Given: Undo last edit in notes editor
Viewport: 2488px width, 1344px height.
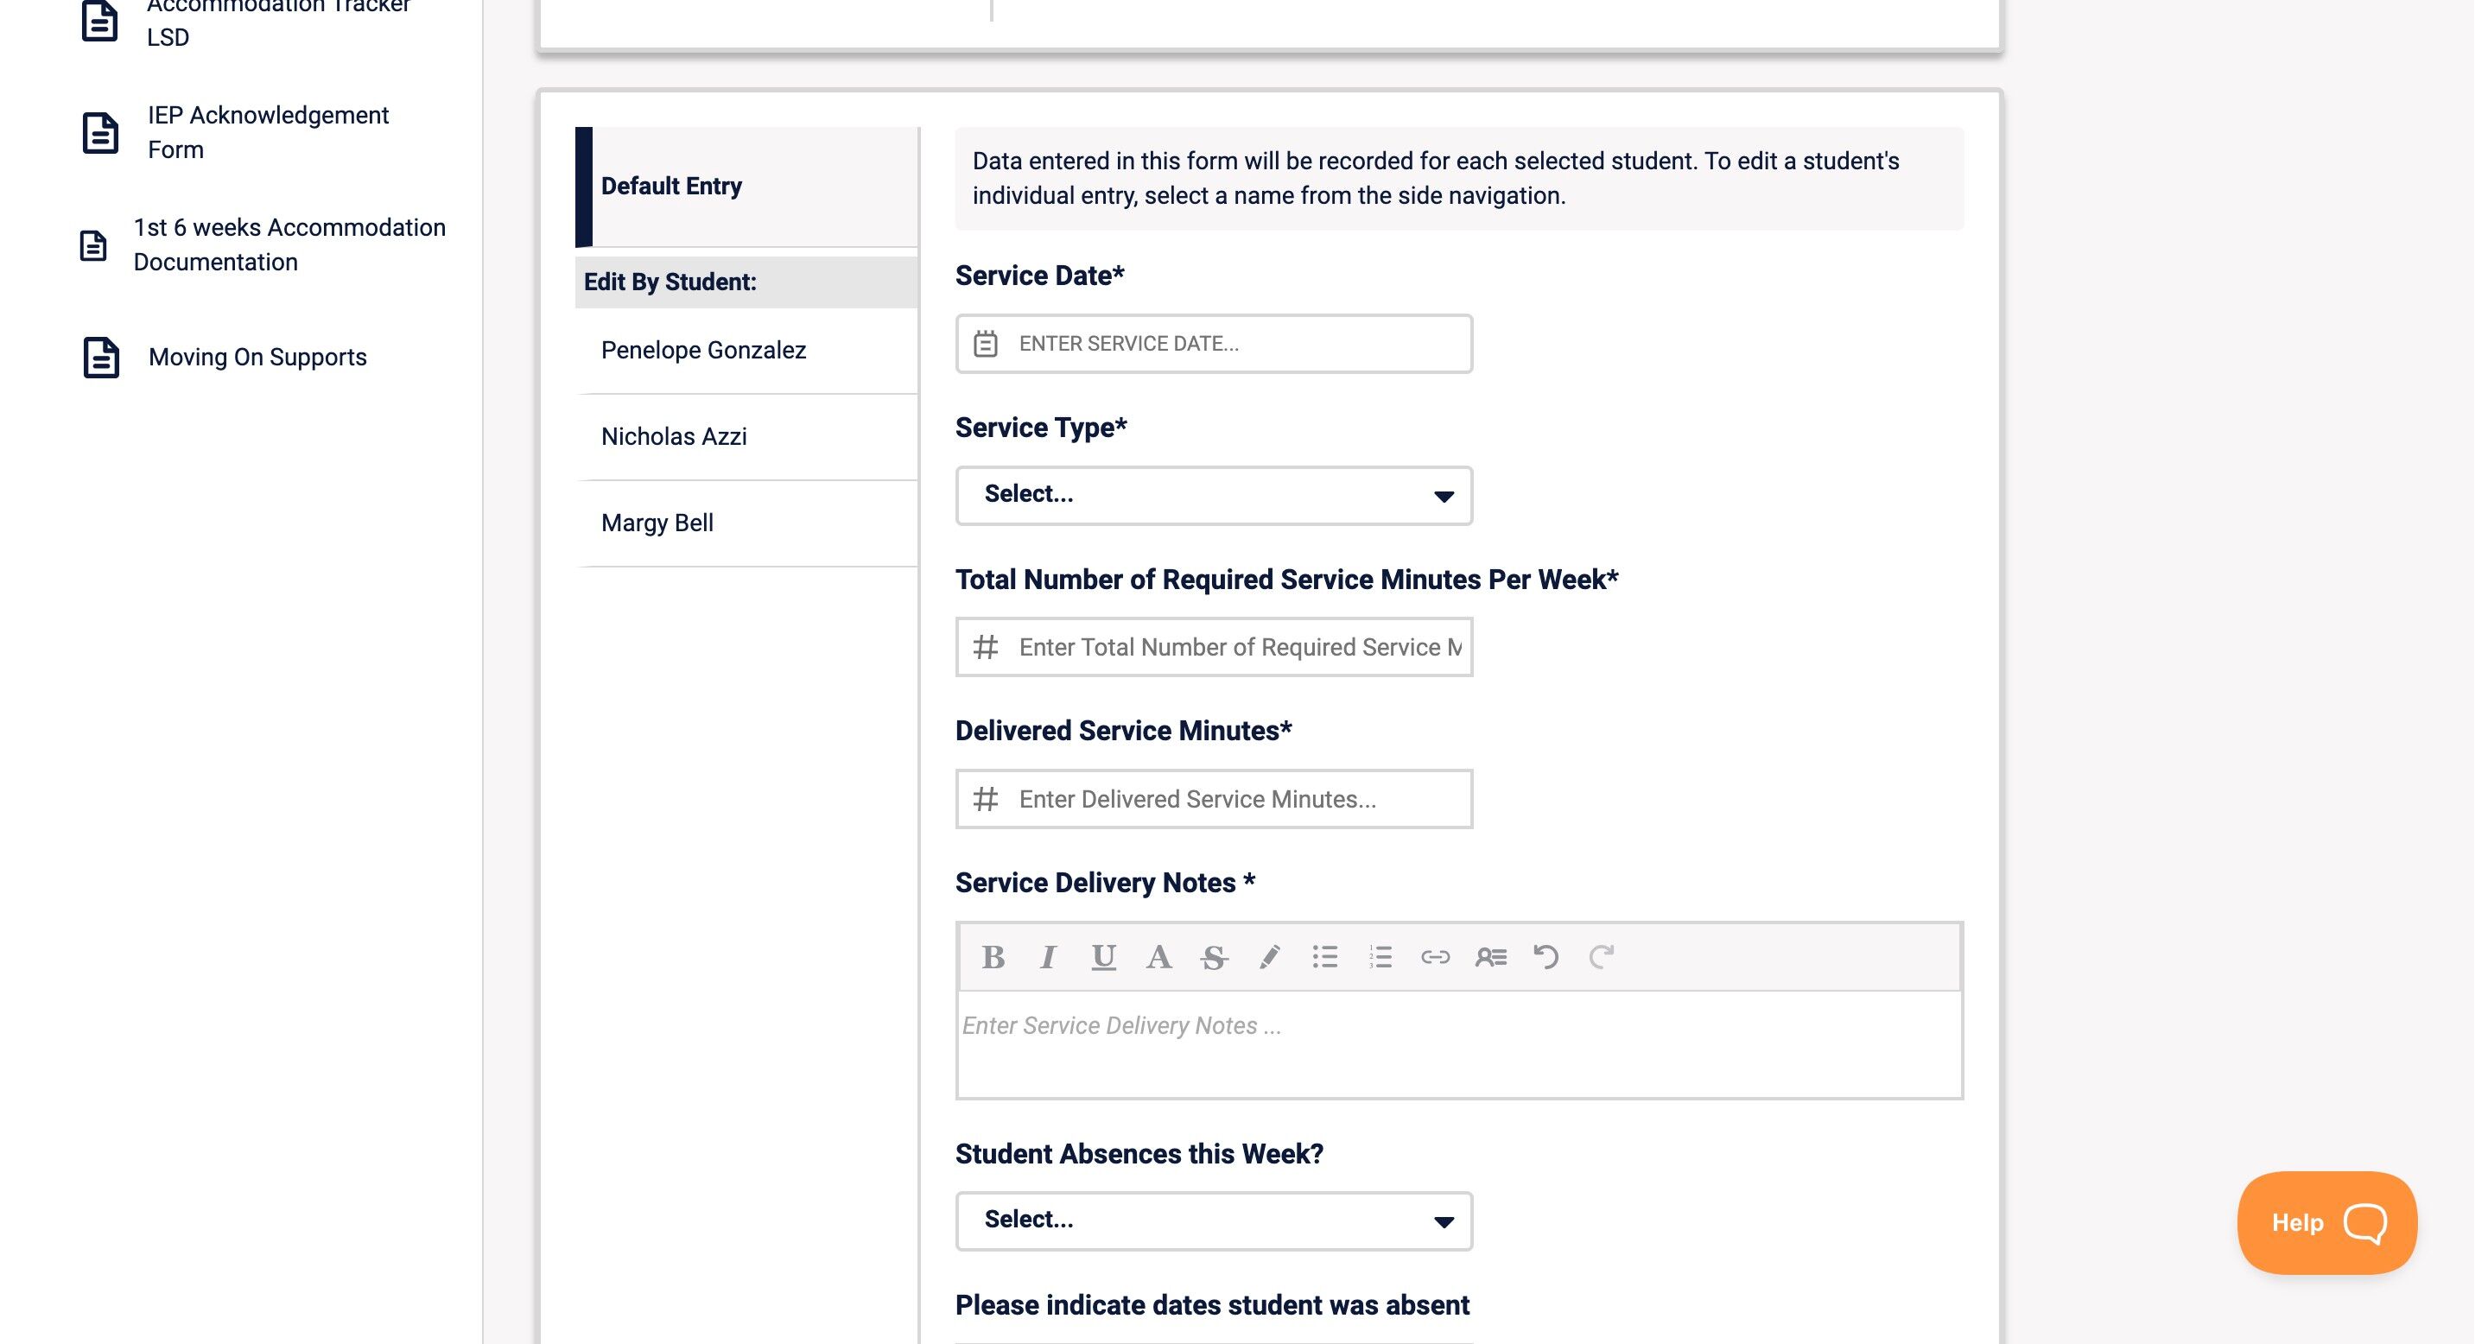Looking at the screenshot, I should 1545,957.
